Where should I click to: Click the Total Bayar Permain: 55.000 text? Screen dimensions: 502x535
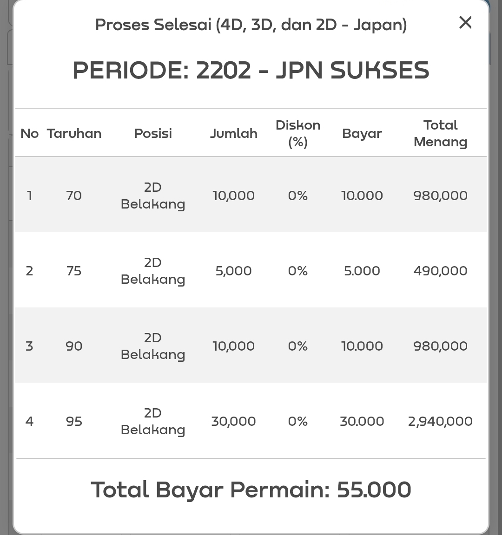(251, 490)
